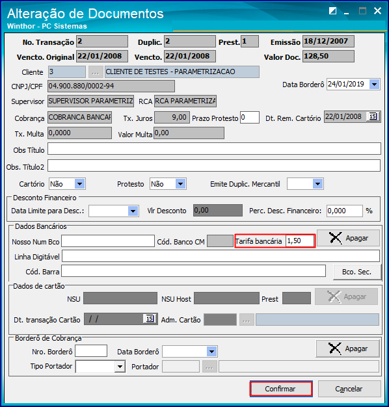Click the CNPJ/CPF field

point(111,86)
